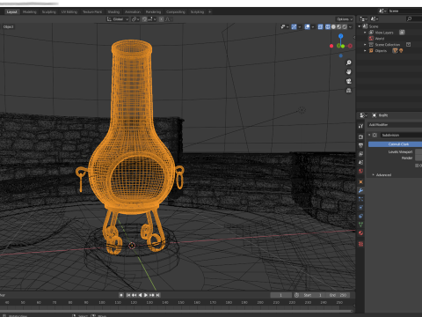
Task: Open the Output properties tab icon
Action: [x=360, y=145]
